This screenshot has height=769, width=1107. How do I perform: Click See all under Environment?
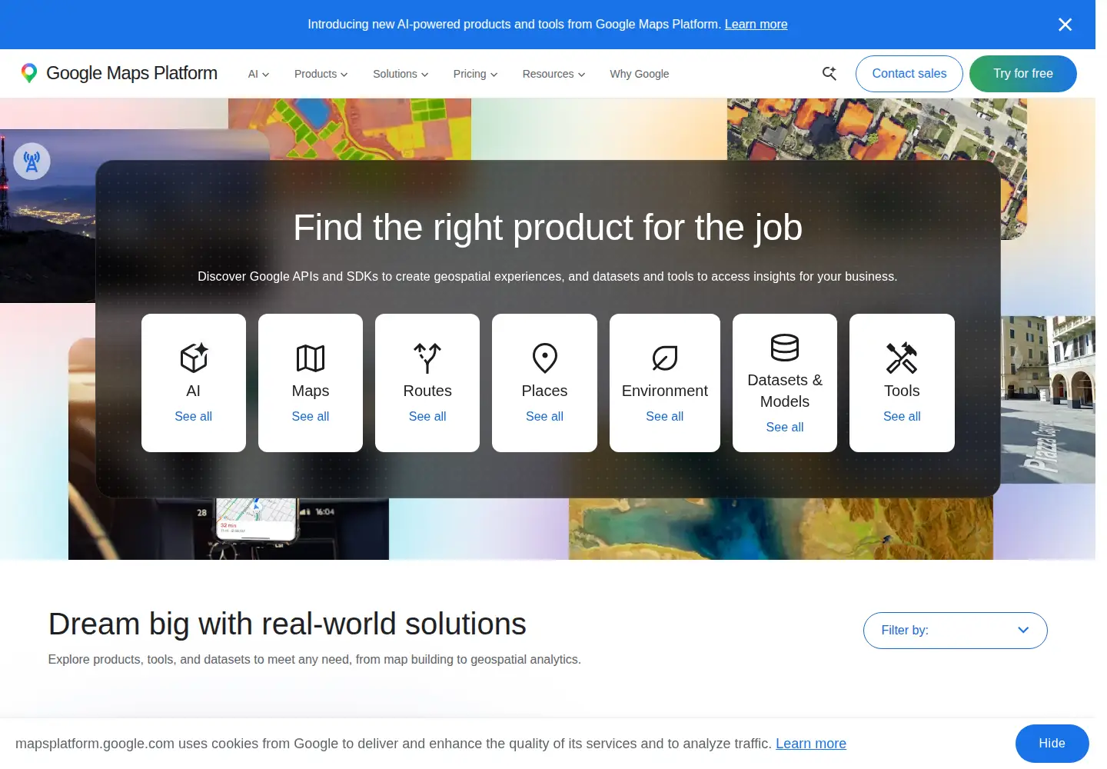coord(665,416)
